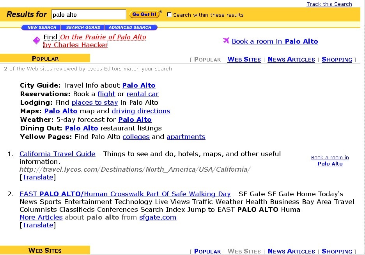Jump to Web Sites results section
Viewport: 365px width, 255px height.
(x=244, y=60)
